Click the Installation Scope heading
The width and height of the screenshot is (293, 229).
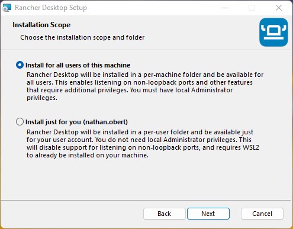[x=41, y=25]
